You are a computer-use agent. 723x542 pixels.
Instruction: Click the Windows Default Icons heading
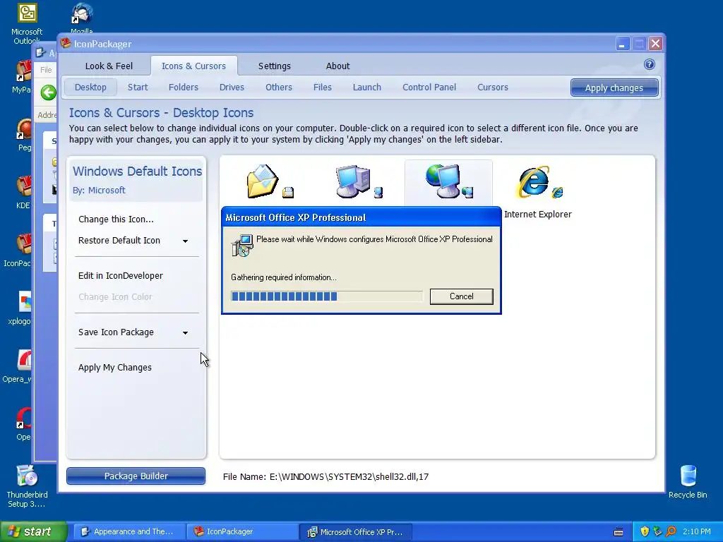(x=137, y=171)
